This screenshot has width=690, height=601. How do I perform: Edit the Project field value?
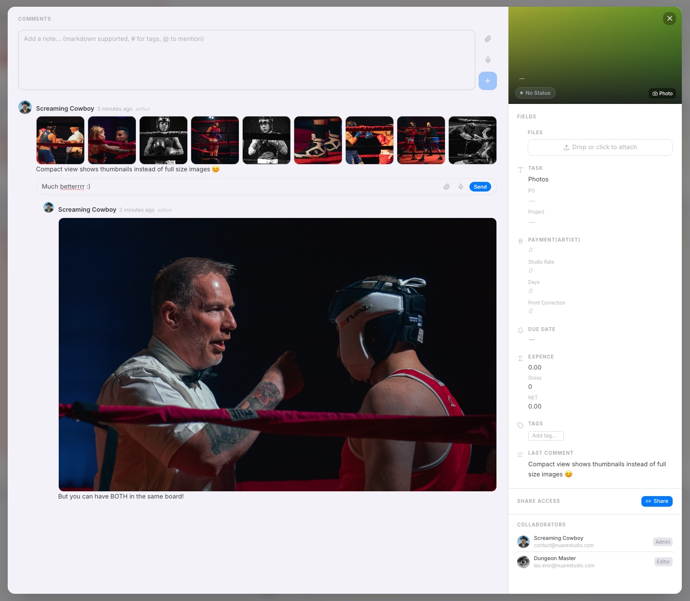coord(532,222)
